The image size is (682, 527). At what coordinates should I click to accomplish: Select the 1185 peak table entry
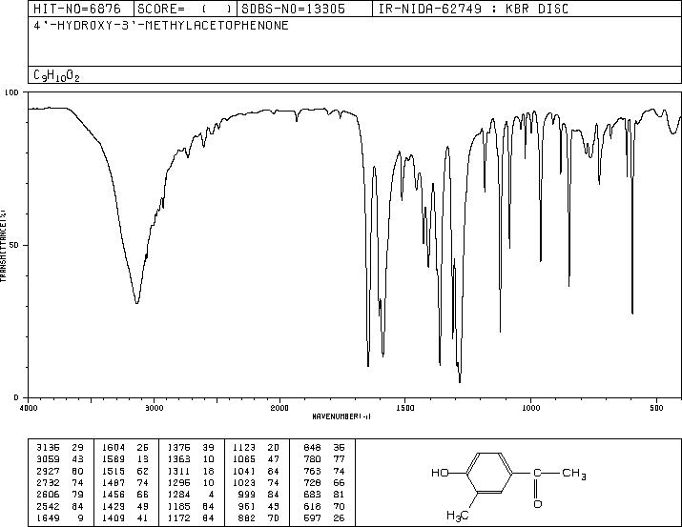tap(191, 506)
